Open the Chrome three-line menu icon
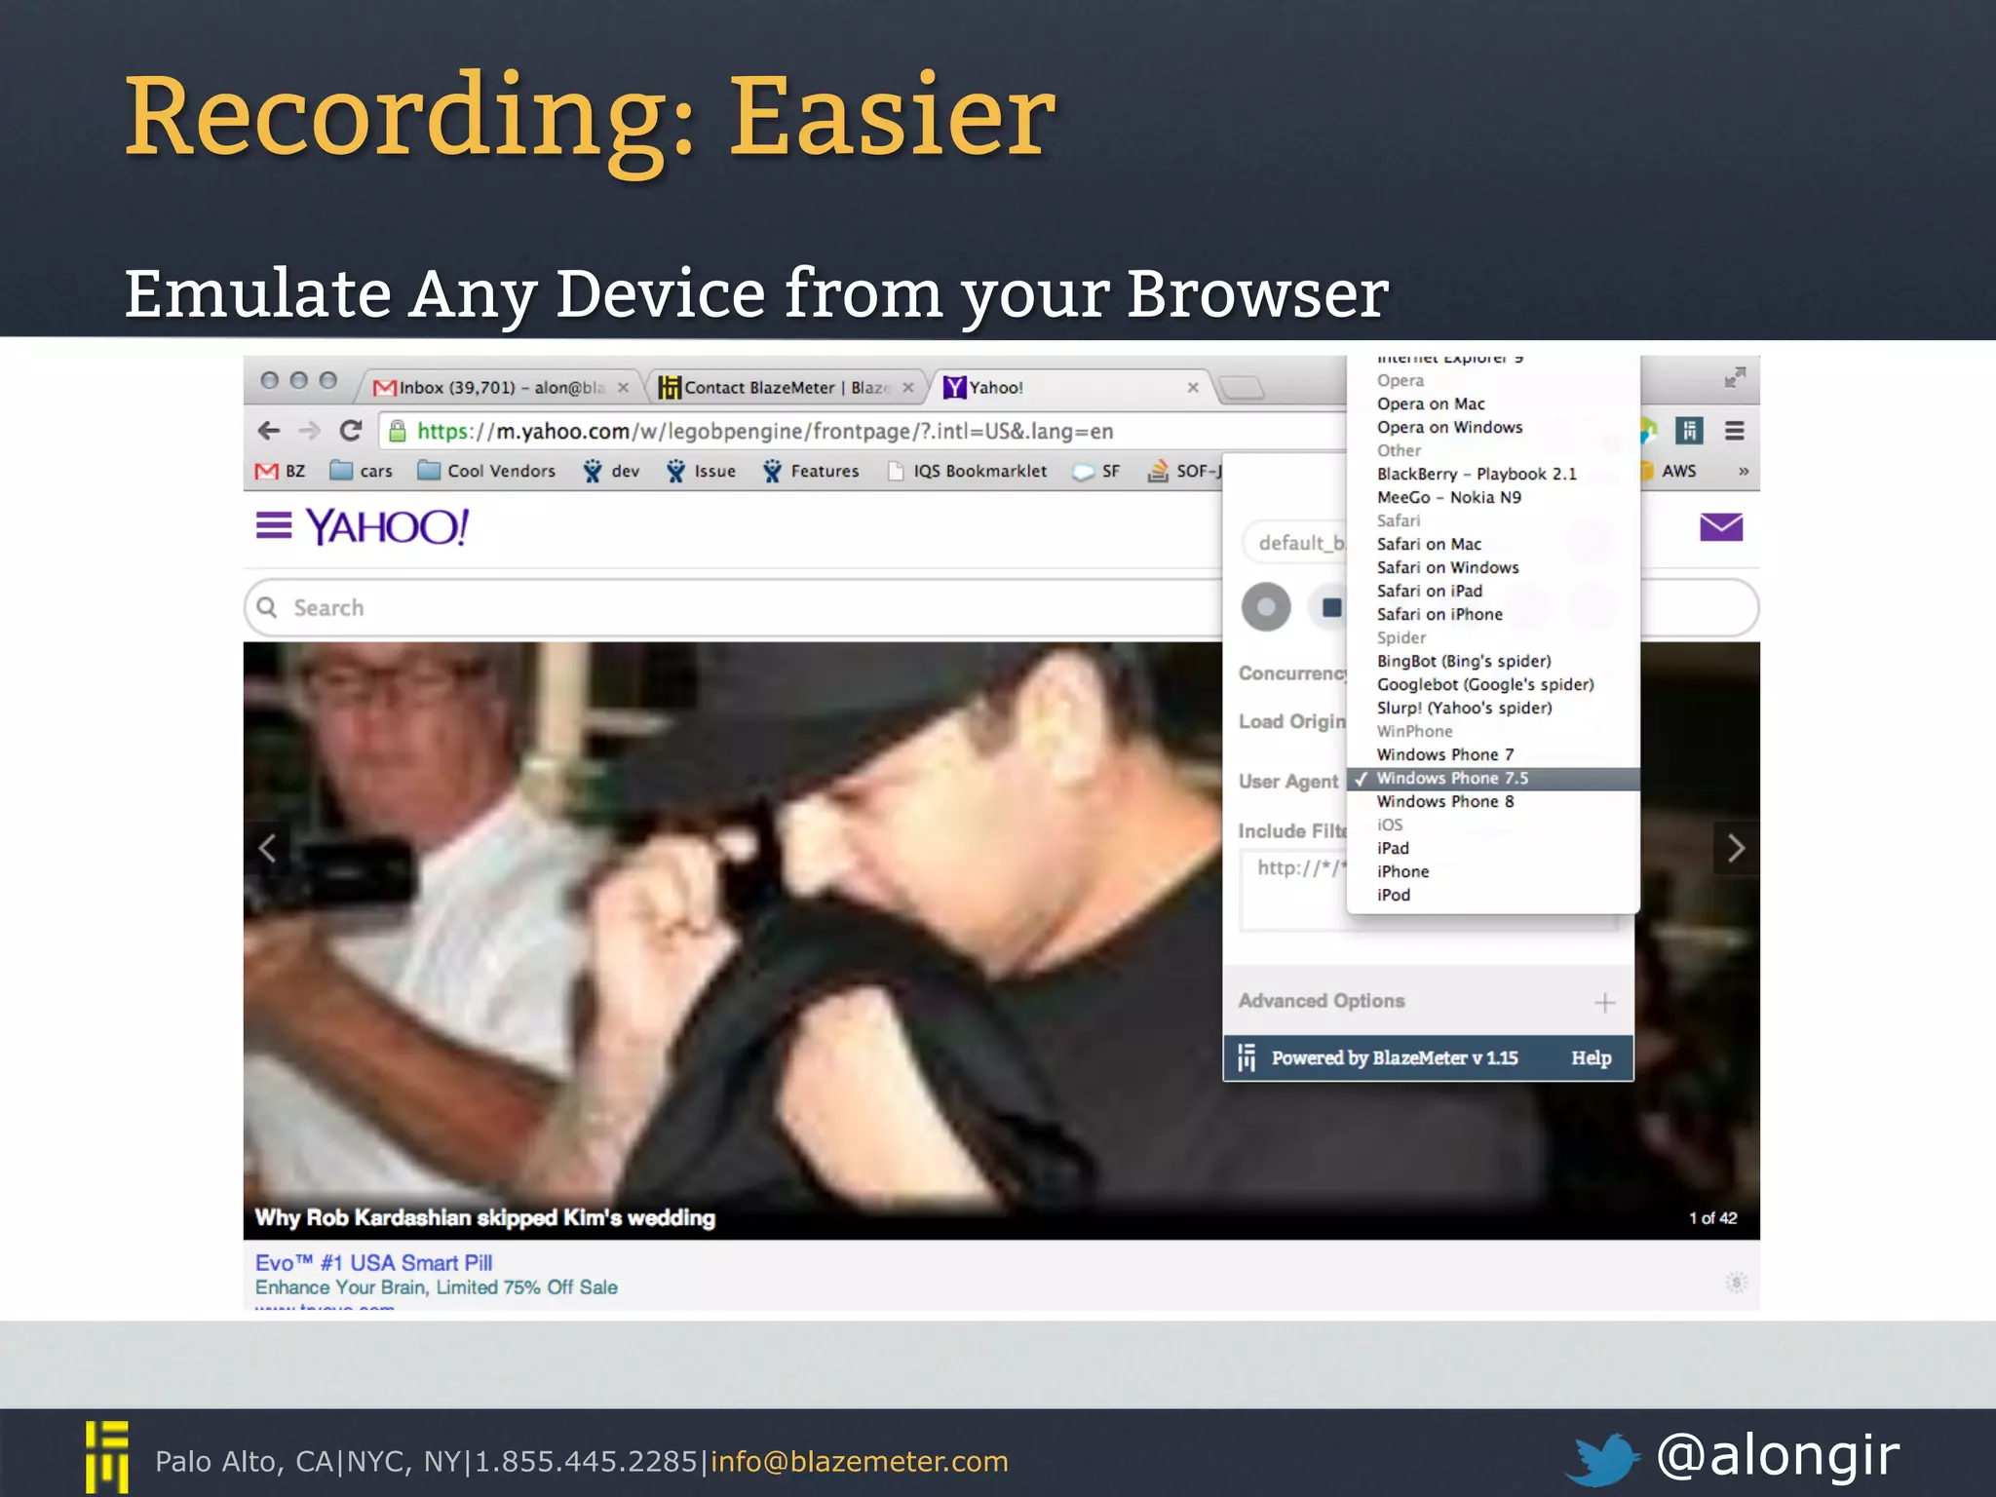 [x=1735, y=431]
